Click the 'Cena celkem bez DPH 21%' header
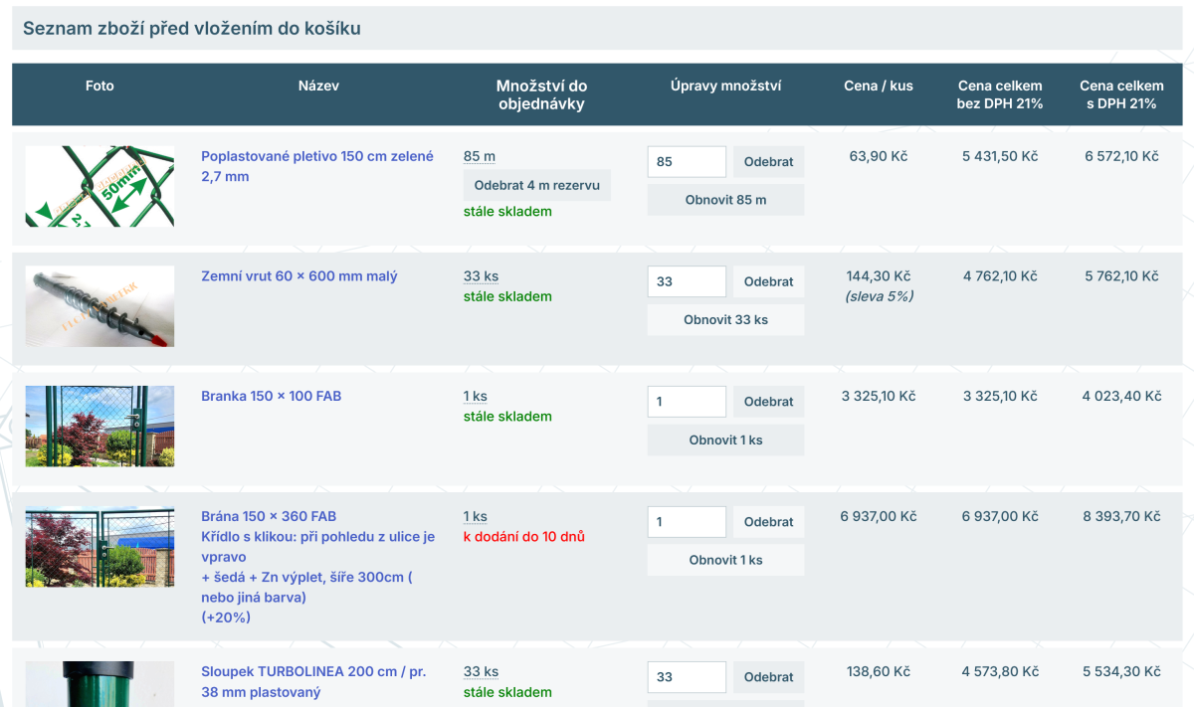This screenshot has height=707, width=1194. [1000, 94]
